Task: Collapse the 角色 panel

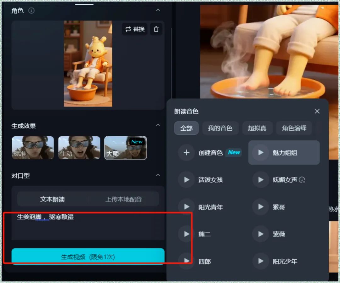Action: pyautogui.click(x=159, y=10)
